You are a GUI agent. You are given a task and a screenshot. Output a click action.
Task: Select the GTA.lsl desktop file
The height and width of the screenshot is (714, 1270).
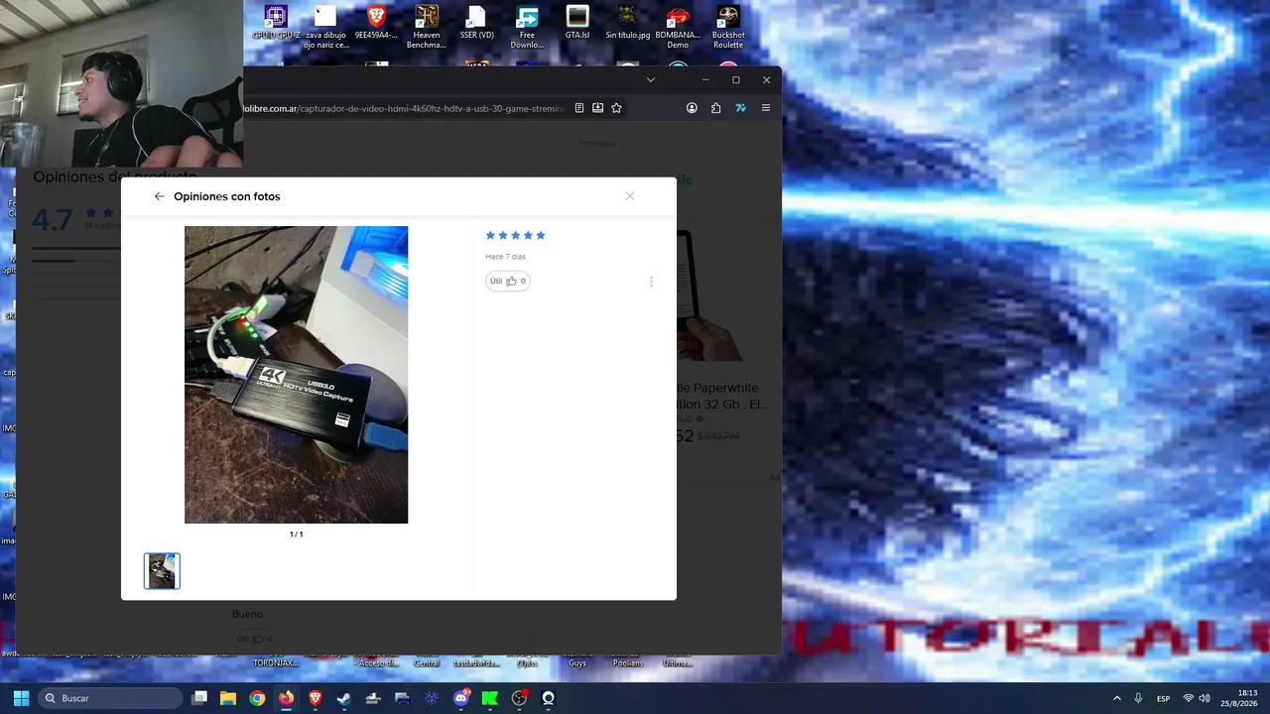(577, 24)
